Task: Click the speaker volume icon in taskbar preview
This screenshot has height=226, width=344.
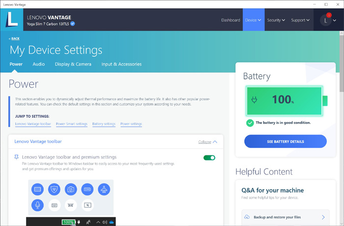Action: (105, 222)
